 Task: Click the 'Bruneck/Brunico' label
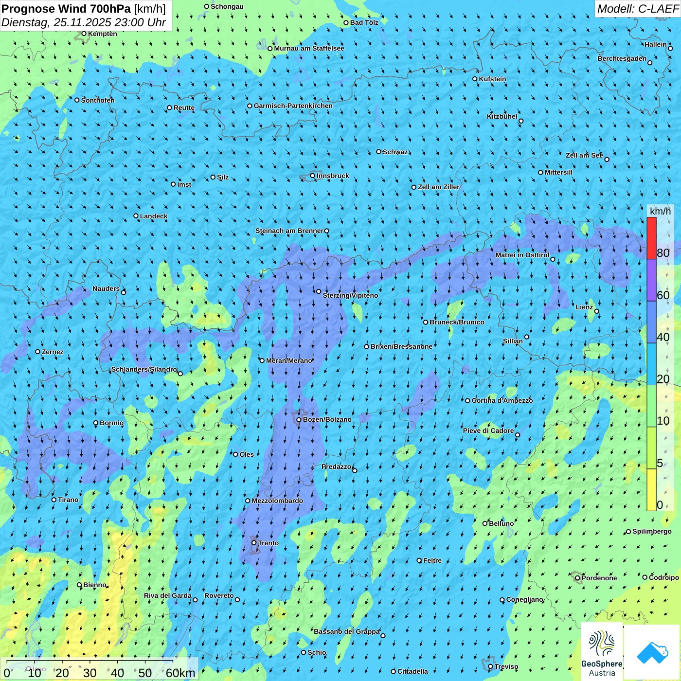point(457,322)
